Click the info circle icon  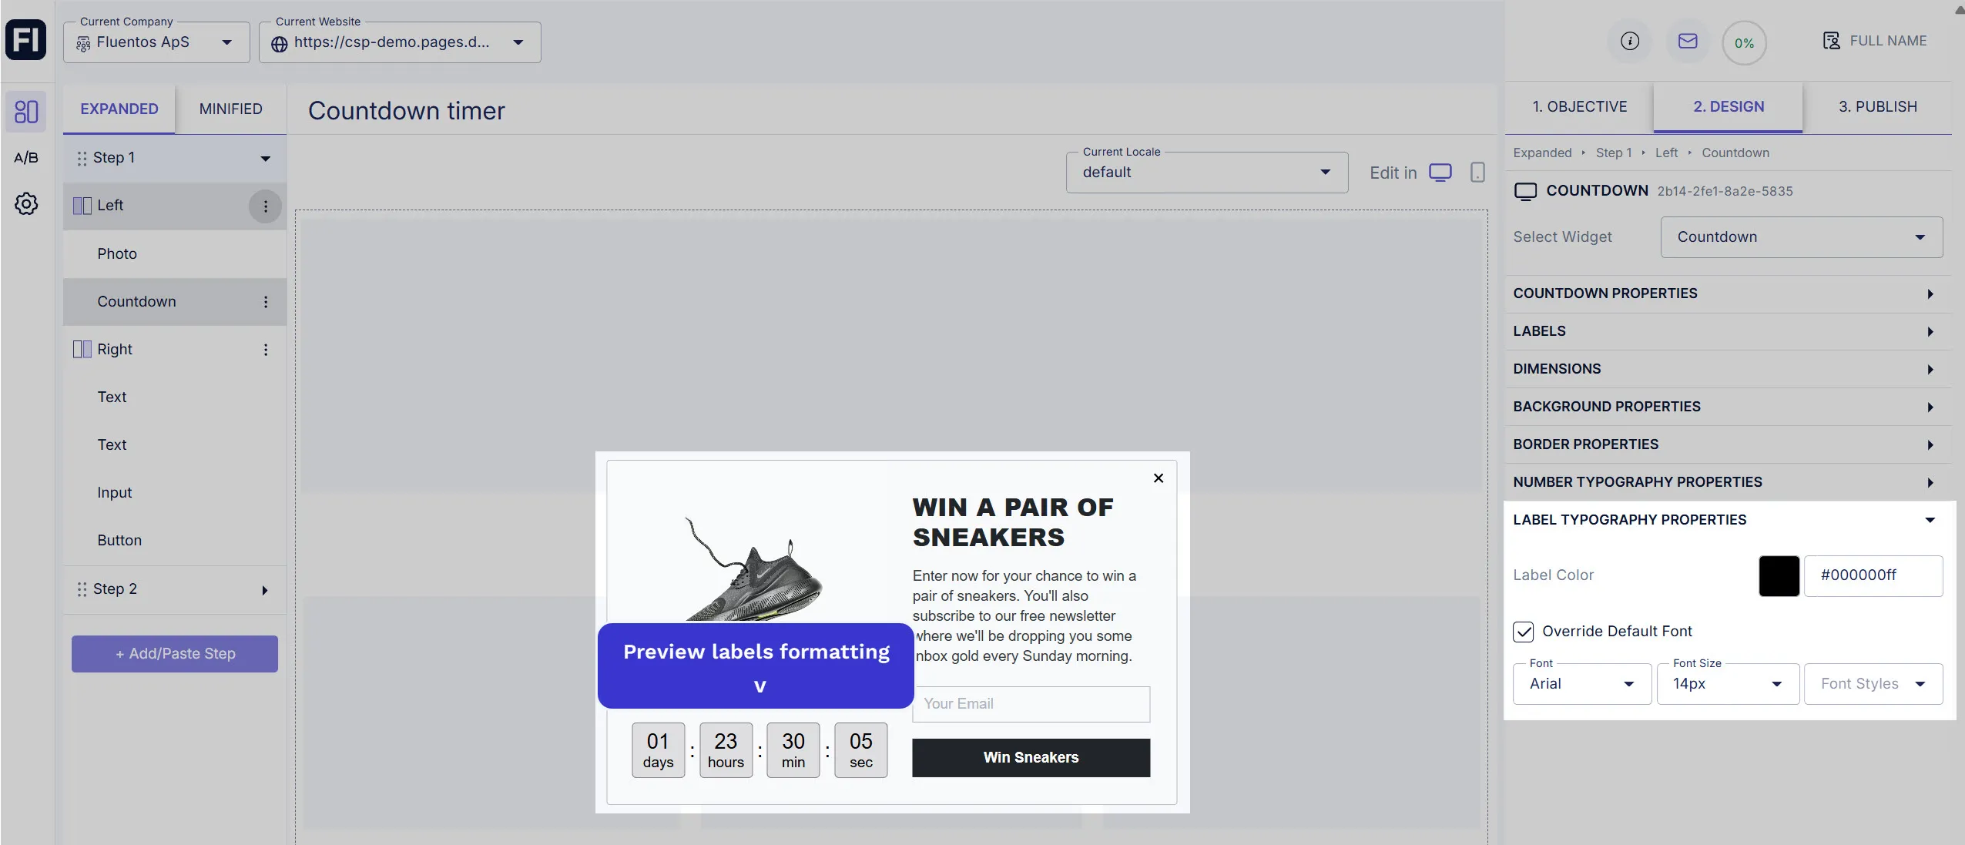point(1629,42)
